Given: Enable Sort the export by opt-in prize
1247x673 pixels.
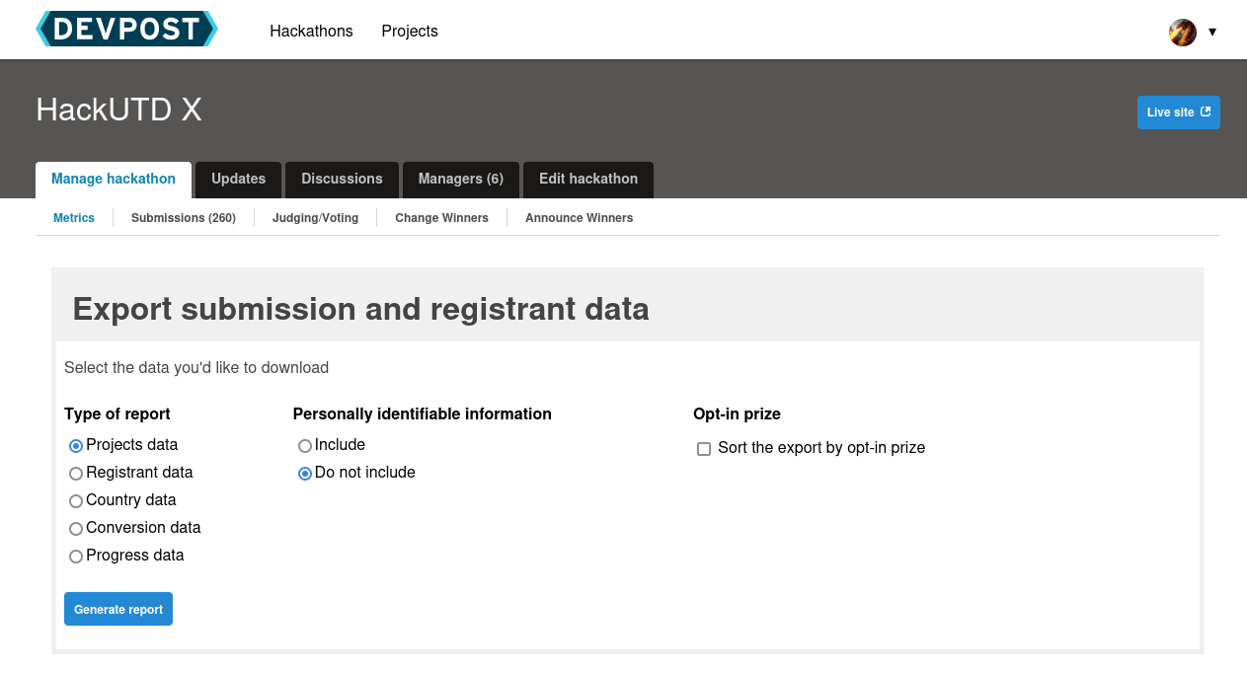Looking at the screenshot, I should tap(704, 449).
